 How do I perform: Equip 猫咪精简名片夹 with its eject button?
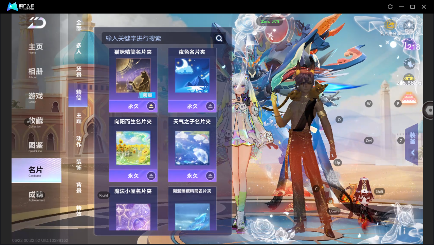coord(151,106)
